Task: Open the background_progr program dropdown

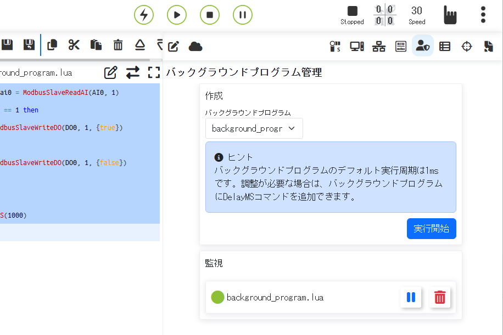Action: pyautogui.click(x=254, y=128)
